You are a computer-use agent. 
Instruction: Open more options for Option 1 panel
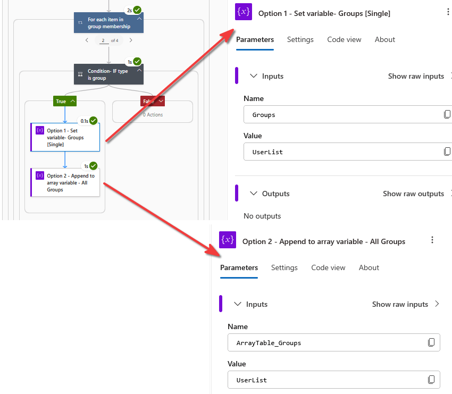coord(448,12)
